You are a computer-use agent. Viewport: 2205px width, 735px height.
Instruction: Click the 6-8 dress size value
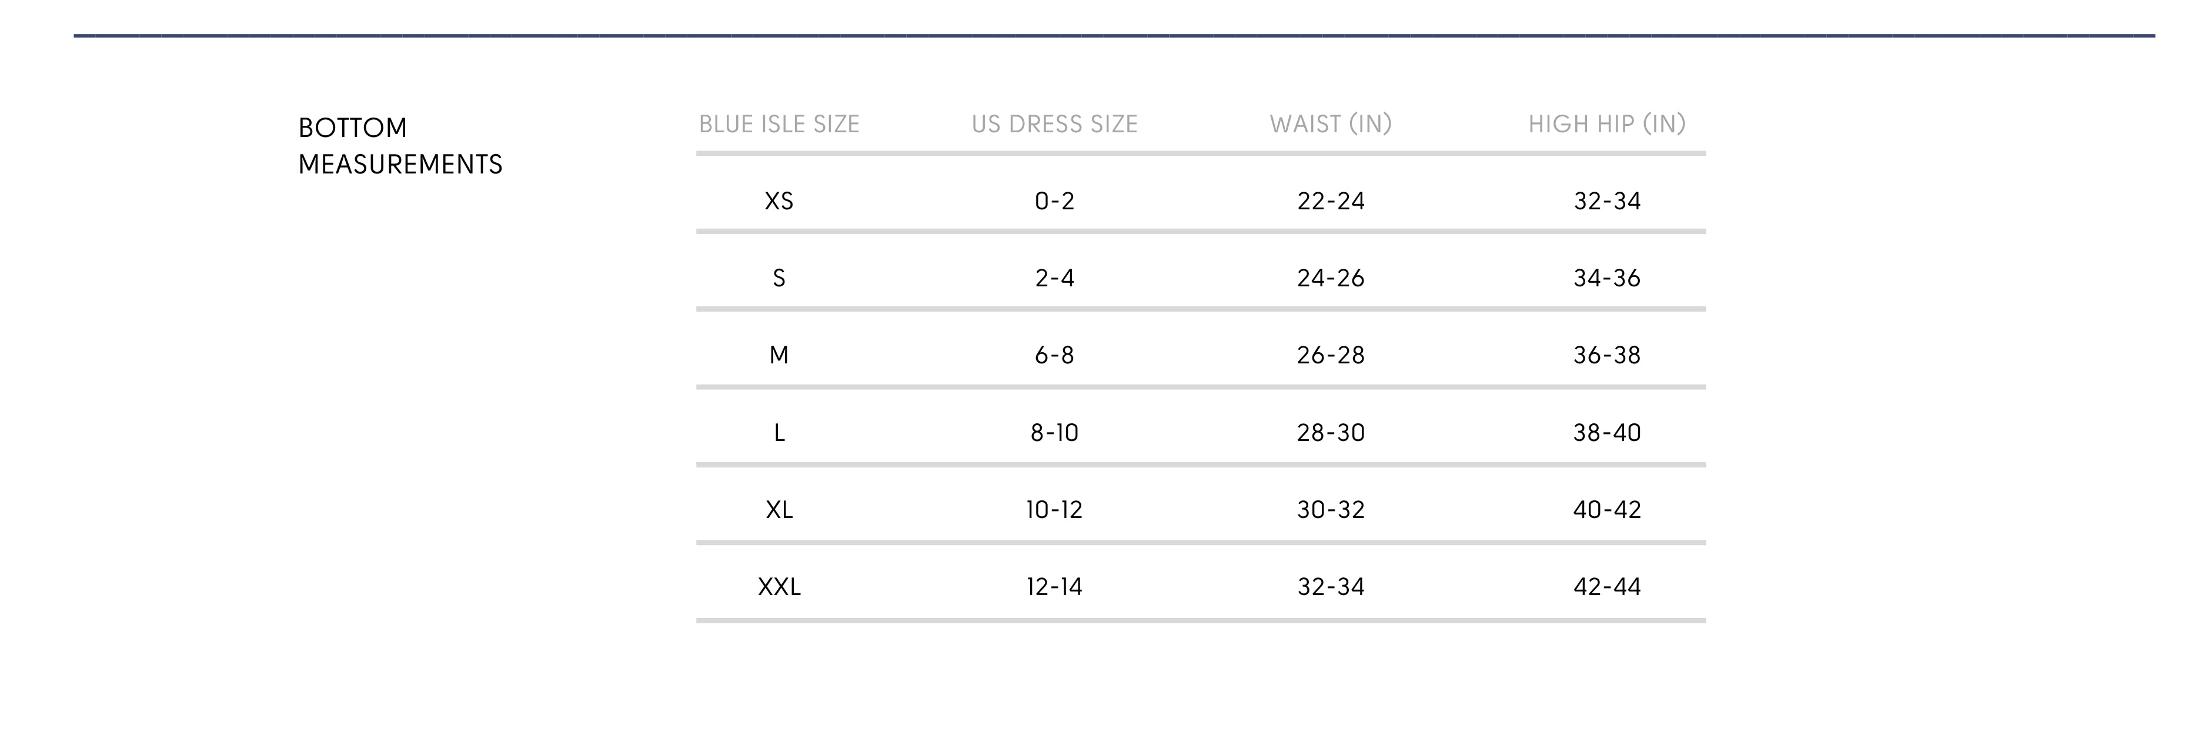pos(1054,355)
